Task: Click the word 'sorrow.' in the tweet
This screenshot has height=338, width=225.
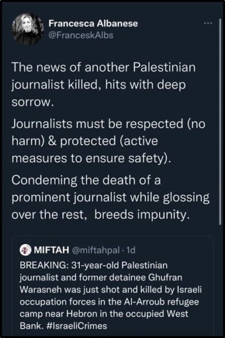Action: tap(32, 102)
